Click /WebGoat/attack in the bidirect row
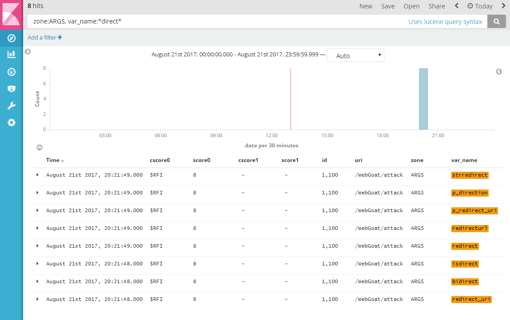The width and height of the screenshot is (510, 320). point(379,281)
